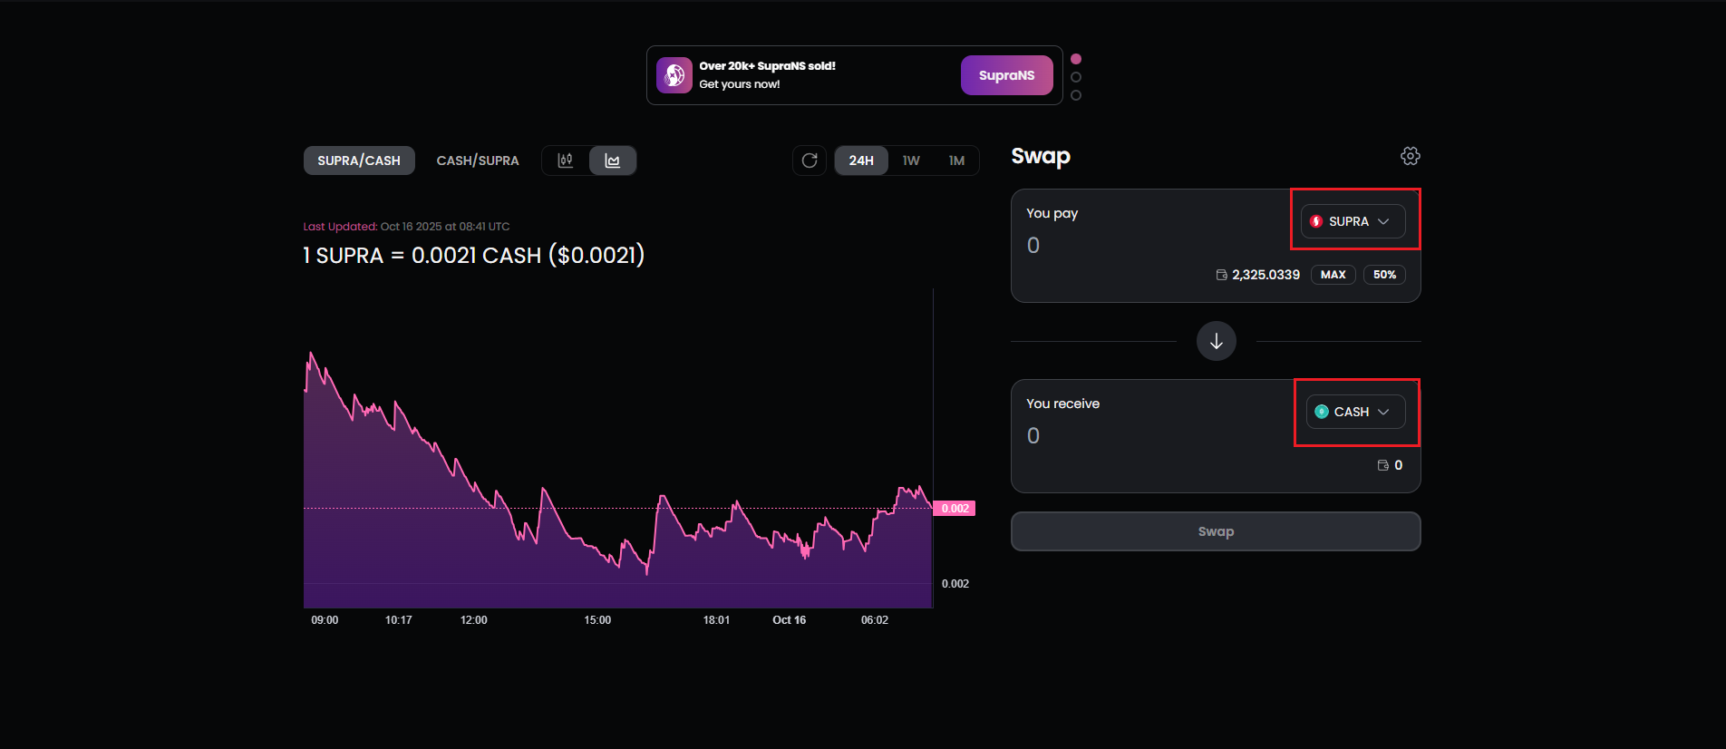Refresh the price chart
The image size is (1726, 749).
pos(810,160)
